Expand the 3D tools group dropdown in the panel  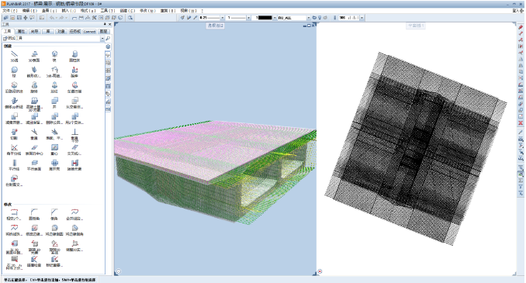pos(102,39)
